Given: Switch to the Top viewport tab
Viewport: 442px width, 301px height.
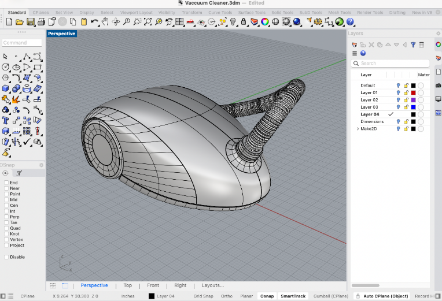Looking at the screenshot, I should (x=128, y=285).
